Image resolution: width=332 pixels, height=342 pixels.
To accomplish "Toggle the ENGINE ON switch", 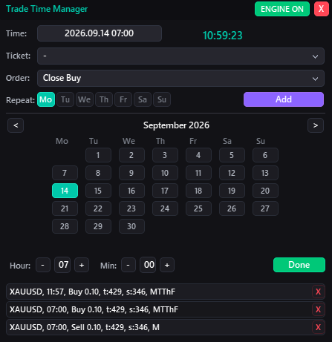I will tap(282, 9).
